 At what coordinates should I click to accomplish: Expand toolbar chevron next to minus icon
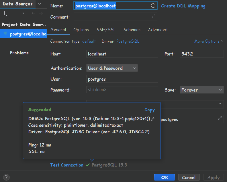(x=23, y=13)
